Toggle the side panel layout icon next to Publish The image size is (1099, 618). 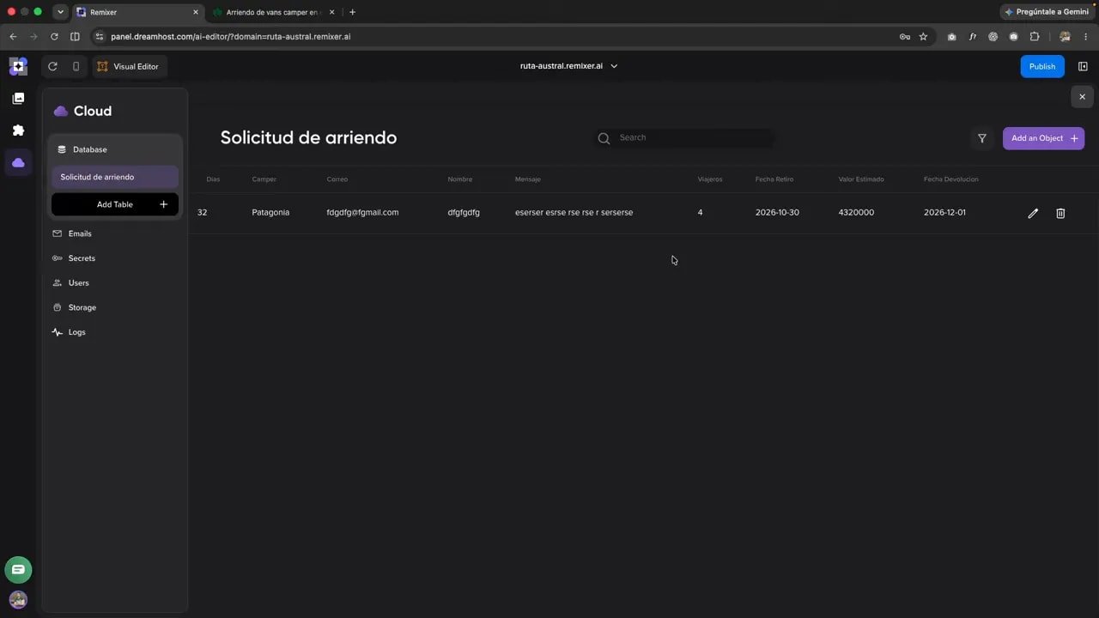(x=1083, y=66)
